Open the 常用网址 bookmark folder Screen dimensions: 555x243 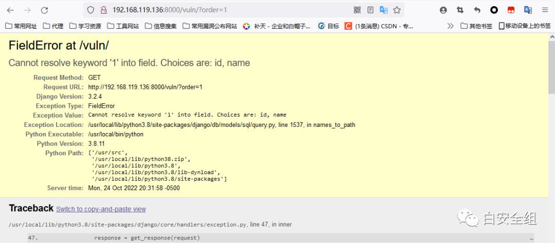click(21, 26)
